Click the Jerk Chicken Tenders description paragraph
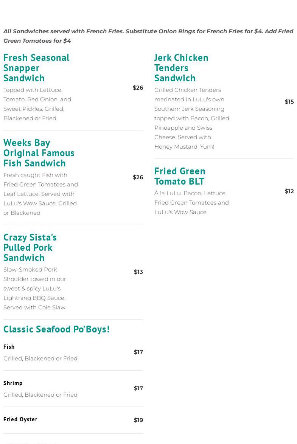This screenshot has width=297, height=444. 191,118
